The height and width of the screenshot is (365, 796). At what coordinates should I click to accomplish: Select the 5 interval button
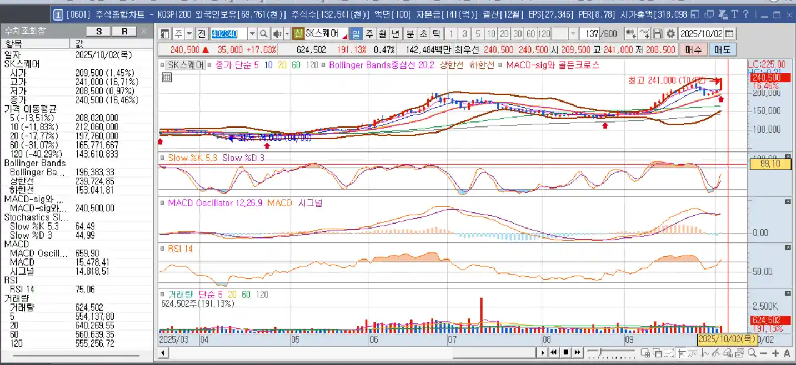coord(478,34)
